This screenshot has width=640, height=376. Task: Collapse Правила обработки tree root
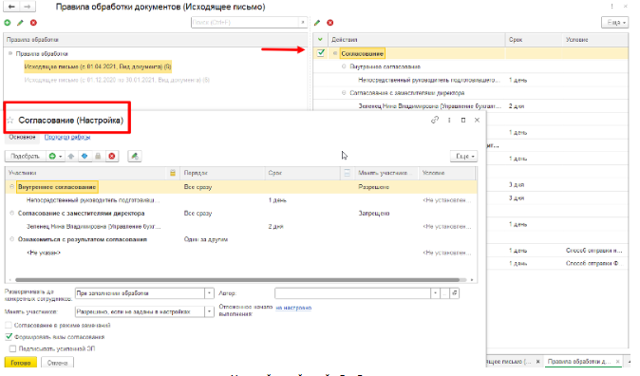click(x=10, y=53)
